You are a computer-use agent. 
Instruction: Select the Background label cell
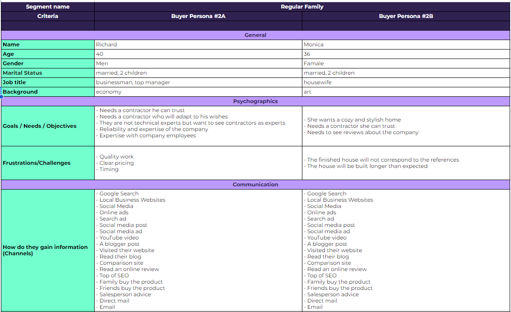coord(48,92)
